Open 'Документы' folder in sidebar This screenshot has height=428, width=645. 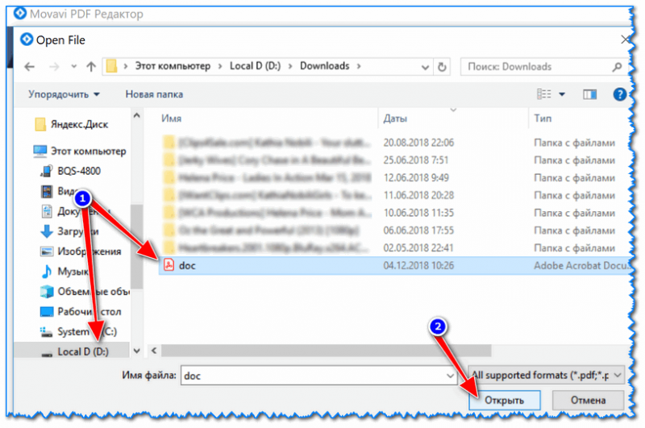tap(76, 211)
